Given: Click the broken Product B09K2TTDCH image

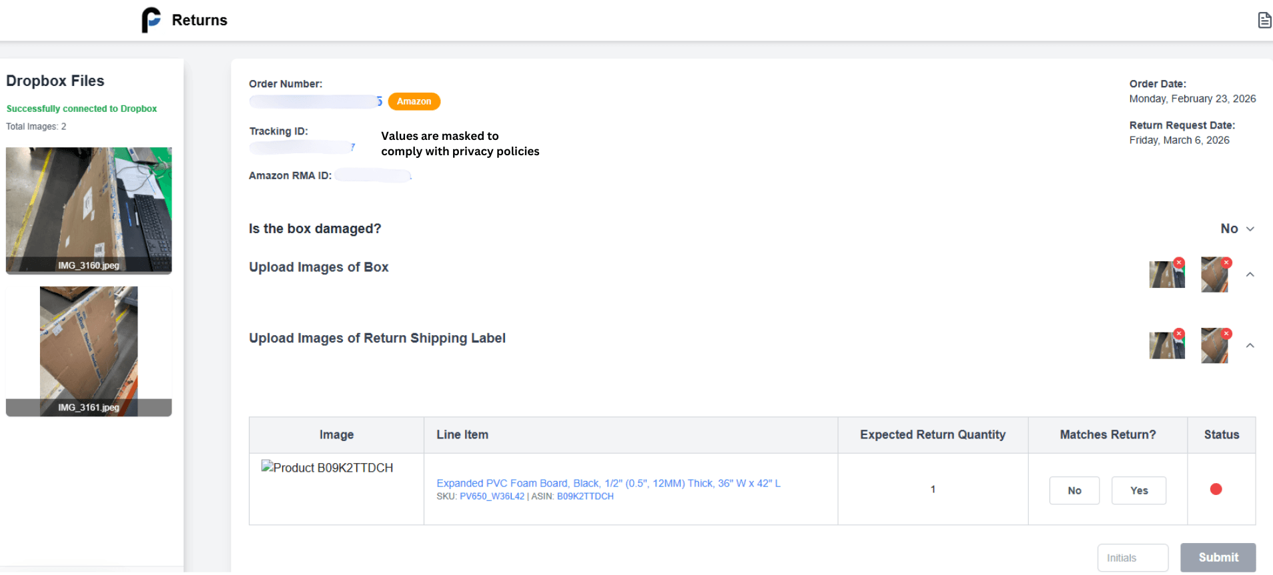Looking at the screenshot, I should pyautogui.click(x=327, y=468).
